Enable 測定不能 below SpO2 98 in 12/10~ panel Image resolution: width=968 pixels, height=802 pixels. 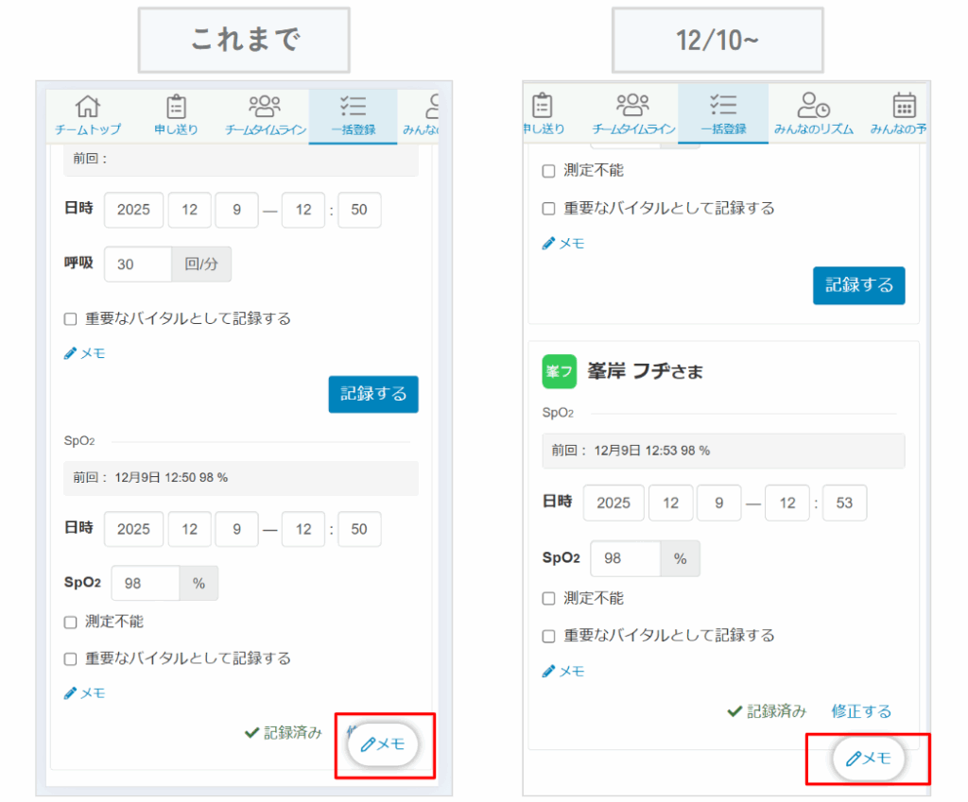tap(549, 599)
